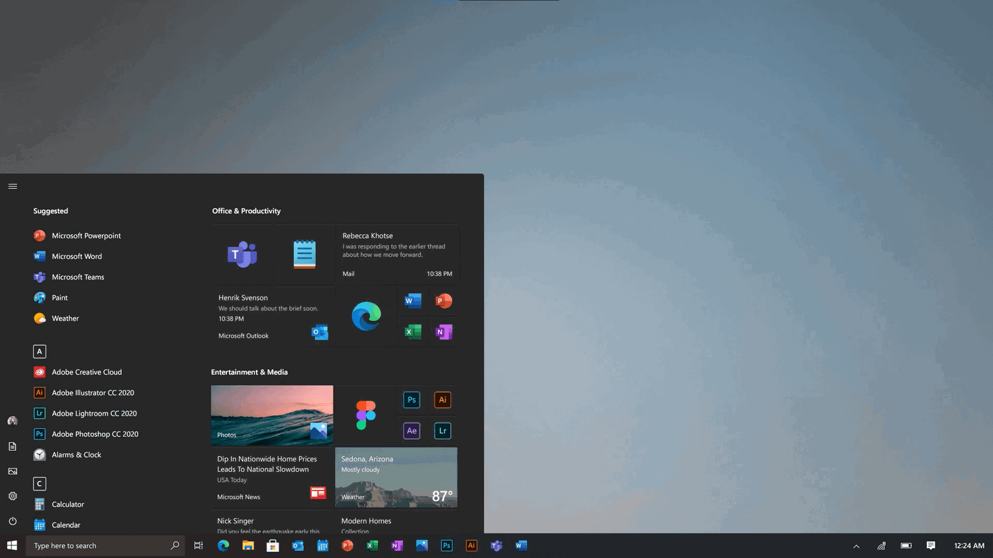Open the small Excel tile in the Office tile group
Viewport: 993px width, 558px height.
click(x=413, y=332)
